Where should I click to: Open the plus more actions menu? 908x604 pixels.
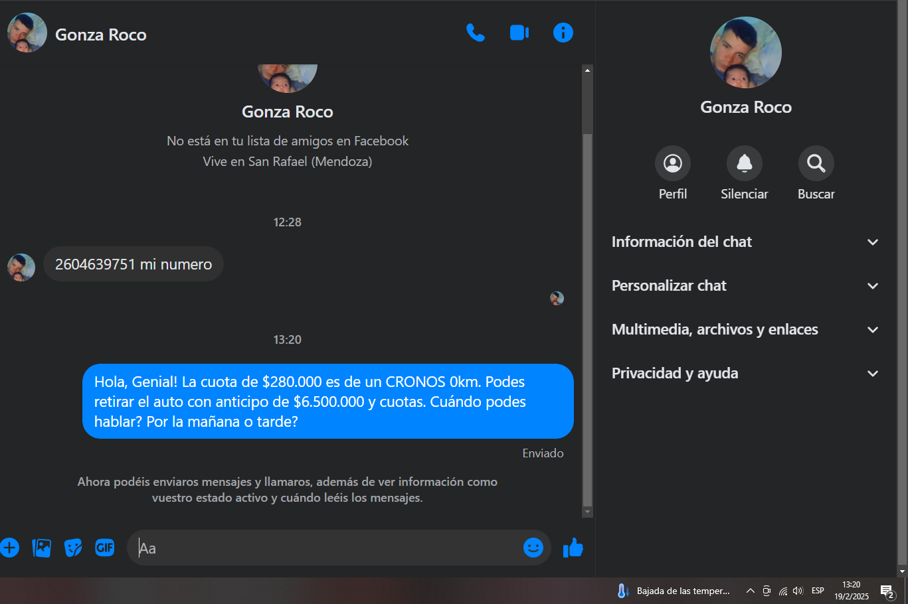click(x=9, y=548)
